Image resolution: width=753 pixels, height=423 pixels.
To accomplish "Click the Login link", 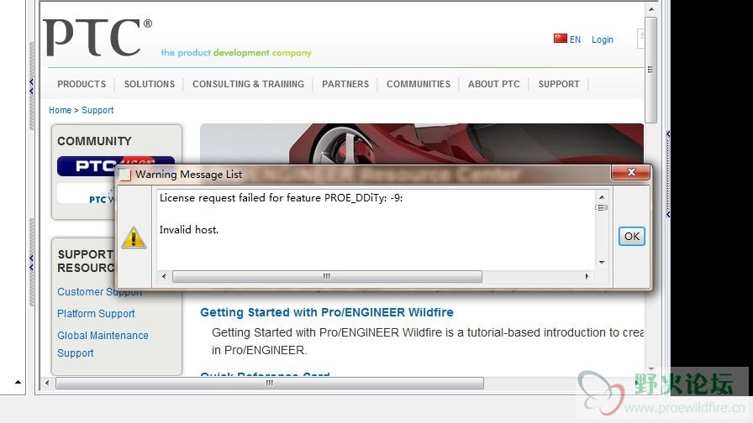I will [603, 39].
